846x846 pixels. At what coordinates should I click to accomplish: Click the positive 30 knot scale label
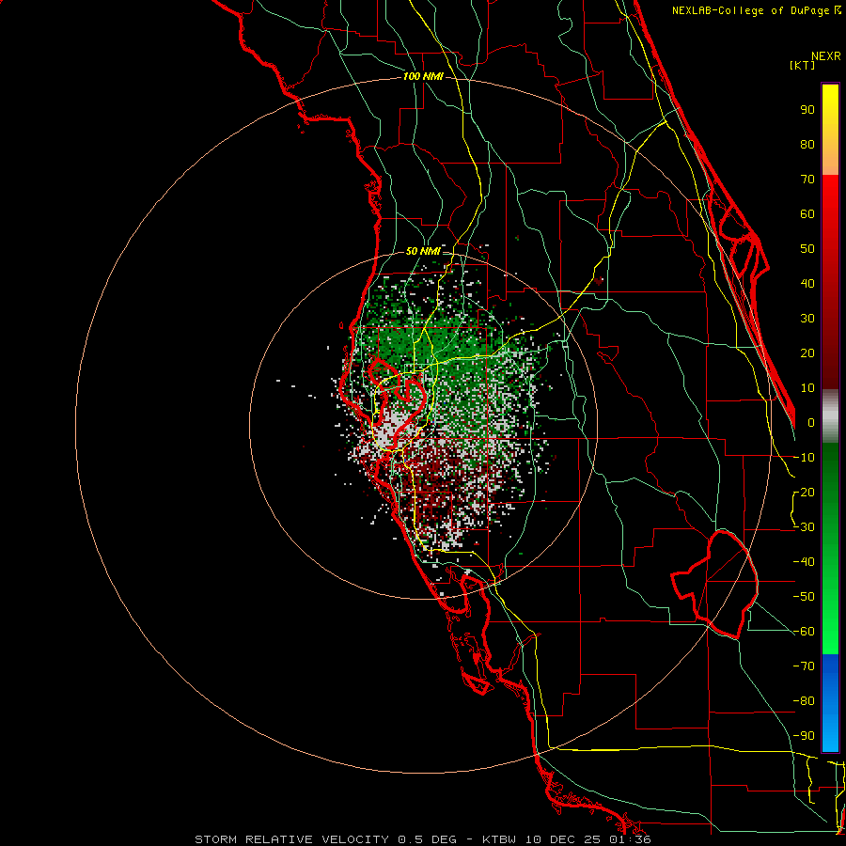point(807,319)
